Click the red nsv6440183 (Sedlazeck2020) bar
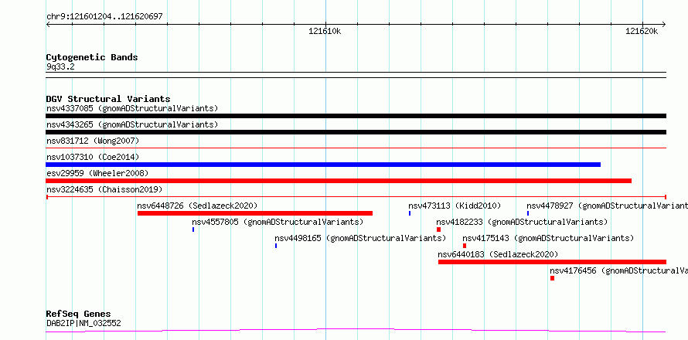 (552, 262)
